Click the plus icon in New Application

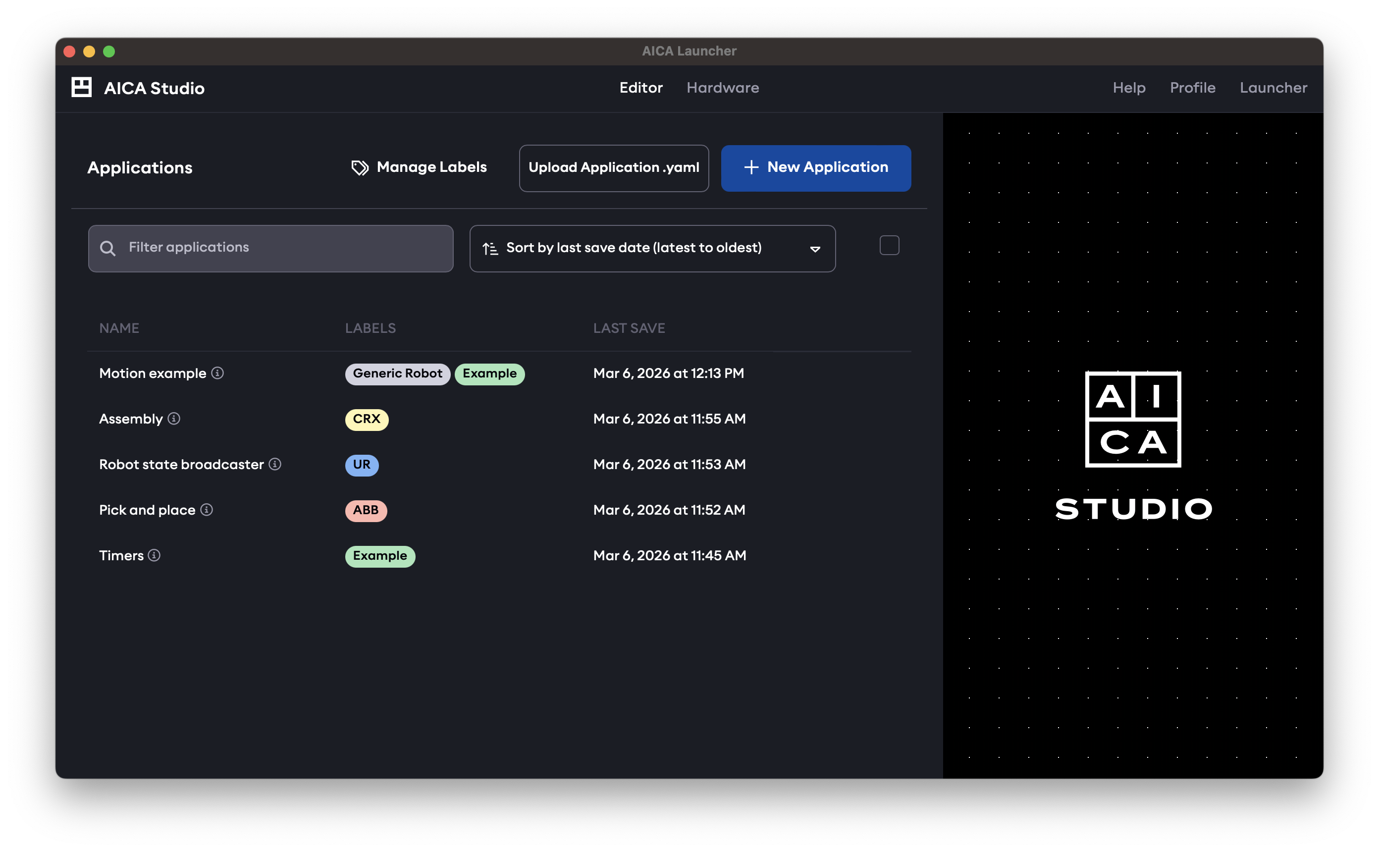(x=751, y=167)
